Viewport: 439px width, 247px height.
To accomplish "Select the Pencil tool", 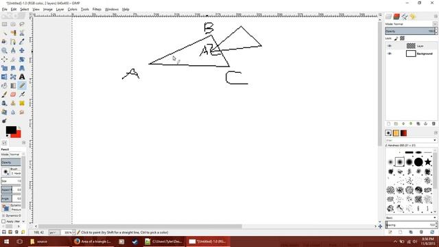I will (22, 86).
